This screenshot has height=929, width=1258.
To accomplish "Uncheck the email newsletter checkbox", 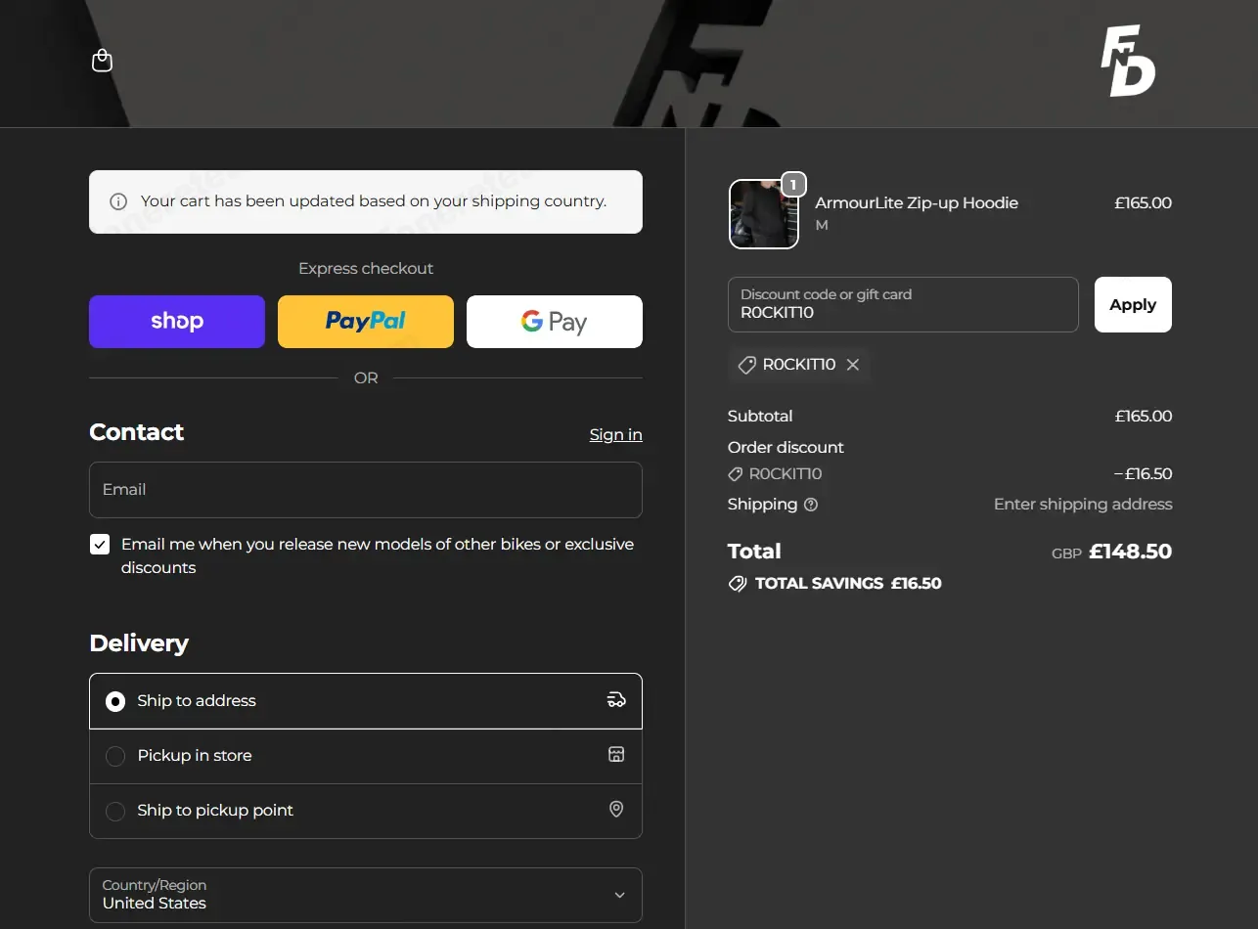I will (x=100, y=545).
